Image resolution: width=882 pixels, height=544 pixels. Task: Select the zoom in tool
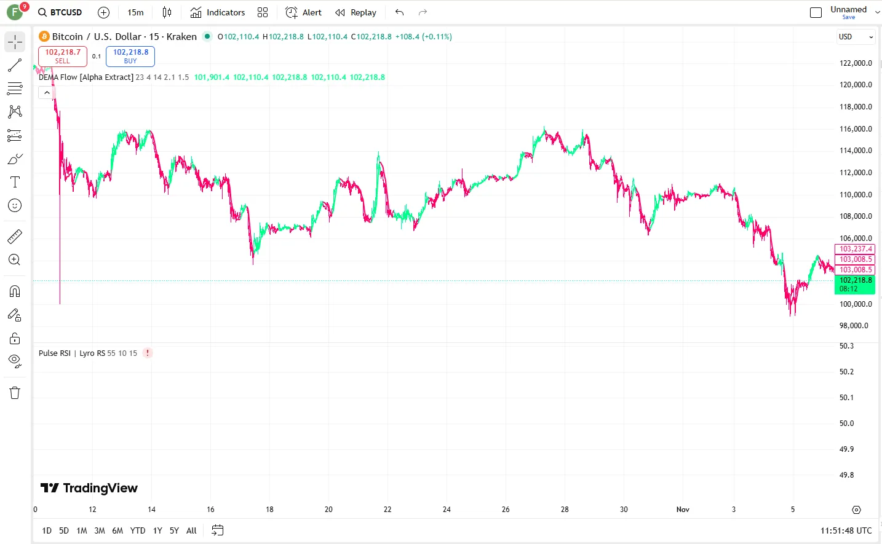[15, 259]
